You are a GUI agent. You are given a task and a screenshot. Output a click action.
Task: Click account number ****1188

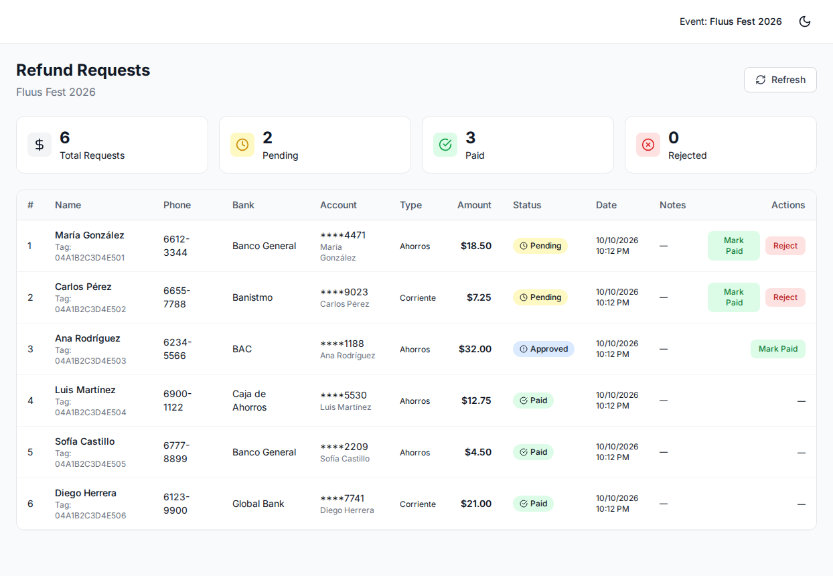[342, 344]
